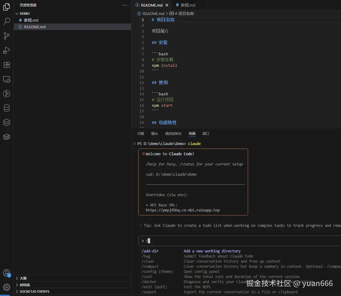Open the 输出 output panel tab

(x=154, y=134)
